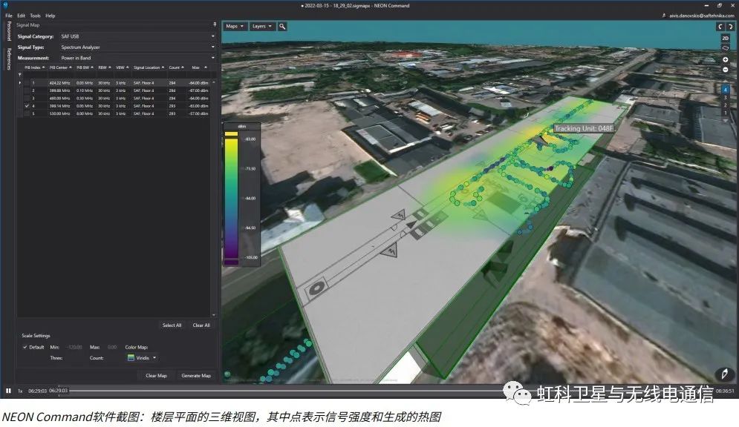
Task: Zoom out on the map
Action: point(726,70)
